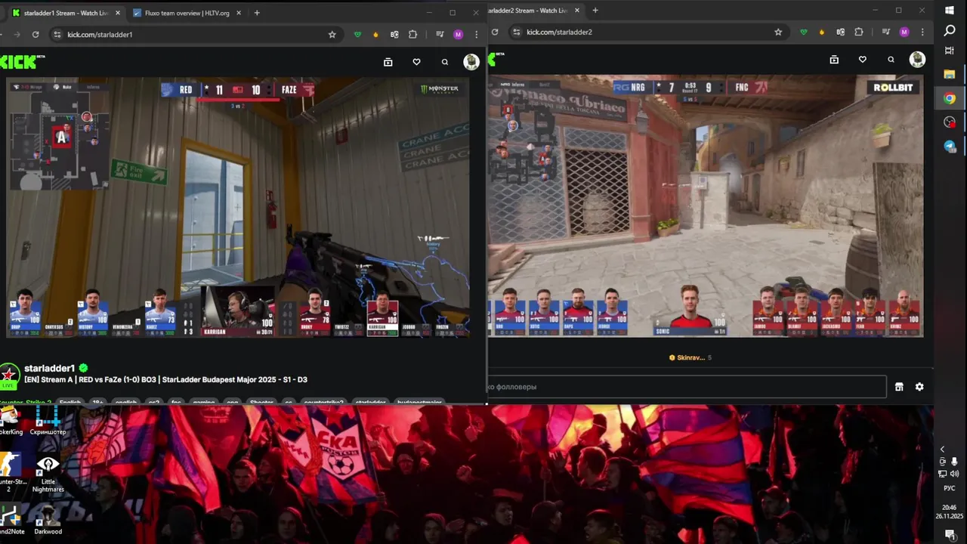Switch to Fluxo team overview HLTV tab
This screenshot has height=544, width=967.
pyautogui.click(x=187, y=13)
